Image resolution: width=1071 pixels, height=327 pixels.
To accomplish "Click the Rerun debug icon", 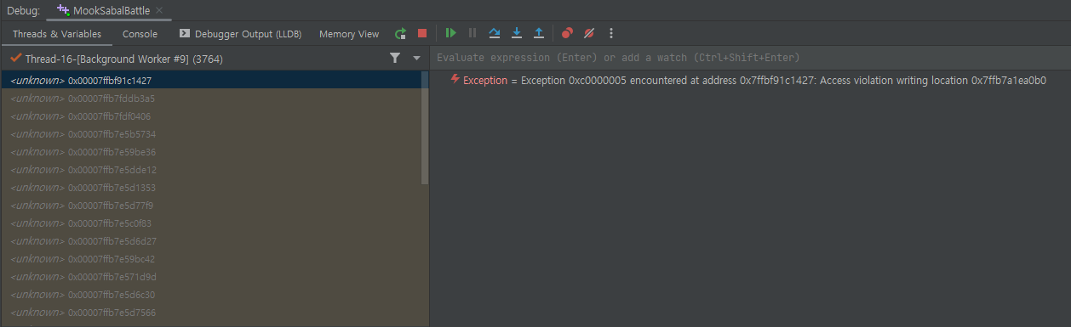I will [x=400, y=34].
